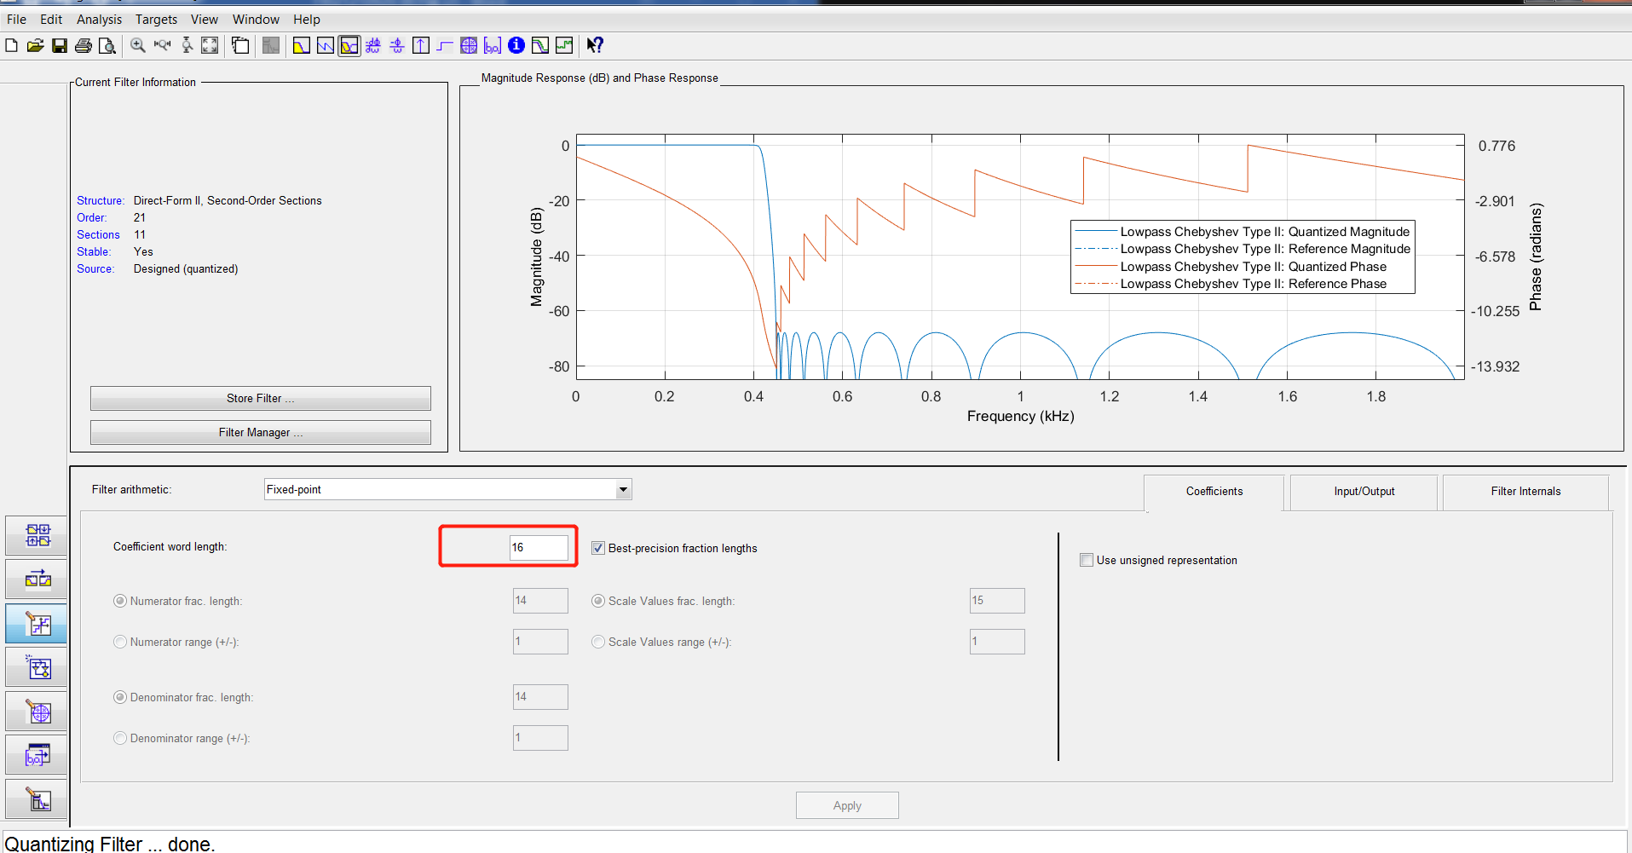The image size is (1632, 853).
Task: Click the Numerator range value field
Action: tap(540, 642)
